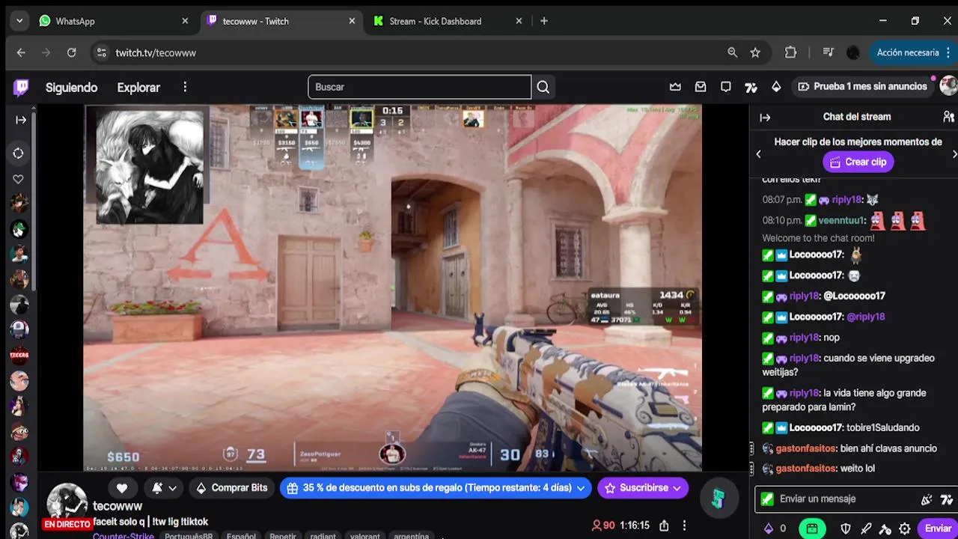
Task: Open the Suscribirse dropdown
Action: [643, 488]
